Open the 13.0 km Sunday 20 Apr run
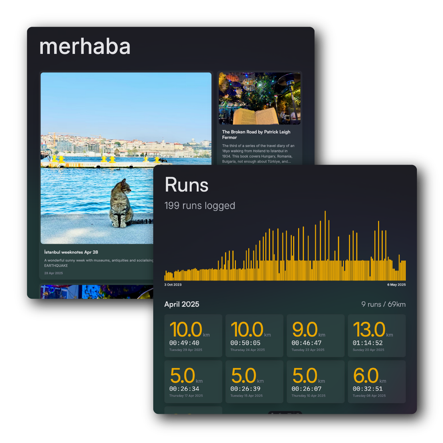The height and width of the screenshot is (443, 443). pos(377,336)
